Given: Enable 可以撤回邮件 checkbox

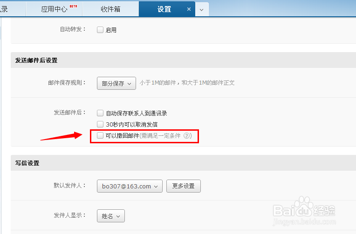Looking at the screenshot, I should click(100, 135).
